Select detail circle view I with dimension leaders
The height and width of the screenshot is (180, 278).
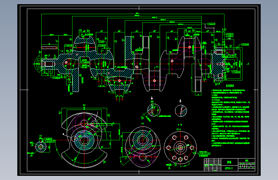tap(154, 110)
